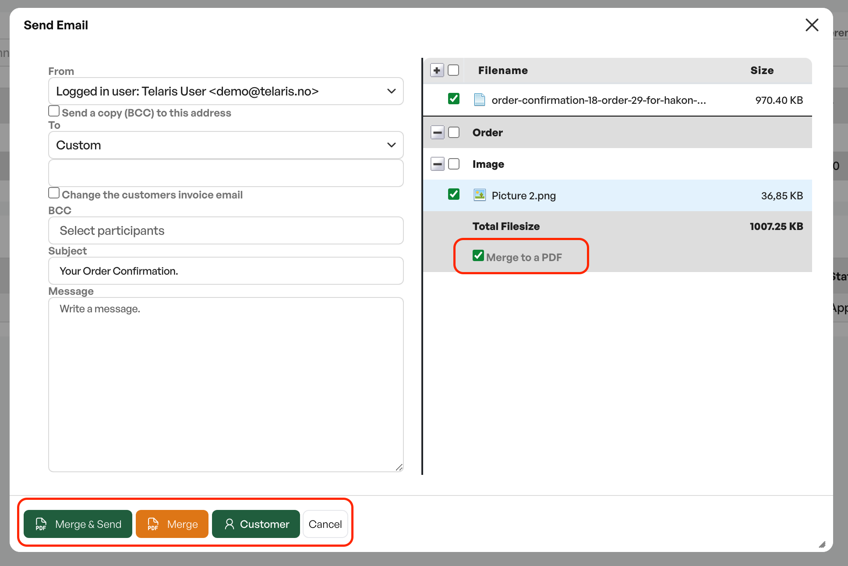The height and width of the screenshot is (566, 848).
Task: Click the message box resize grip
Action: [399, 467]
